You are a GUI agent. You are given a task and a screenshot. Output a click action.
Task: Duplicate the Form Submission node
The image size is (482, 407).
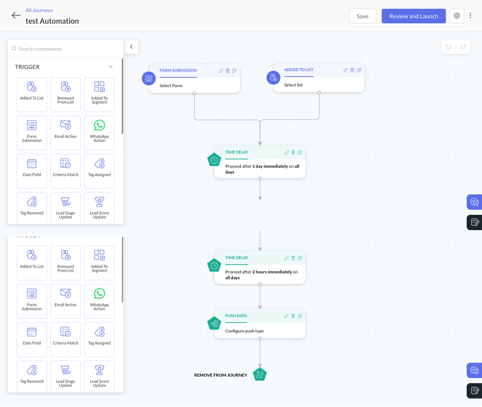point(234,71)
